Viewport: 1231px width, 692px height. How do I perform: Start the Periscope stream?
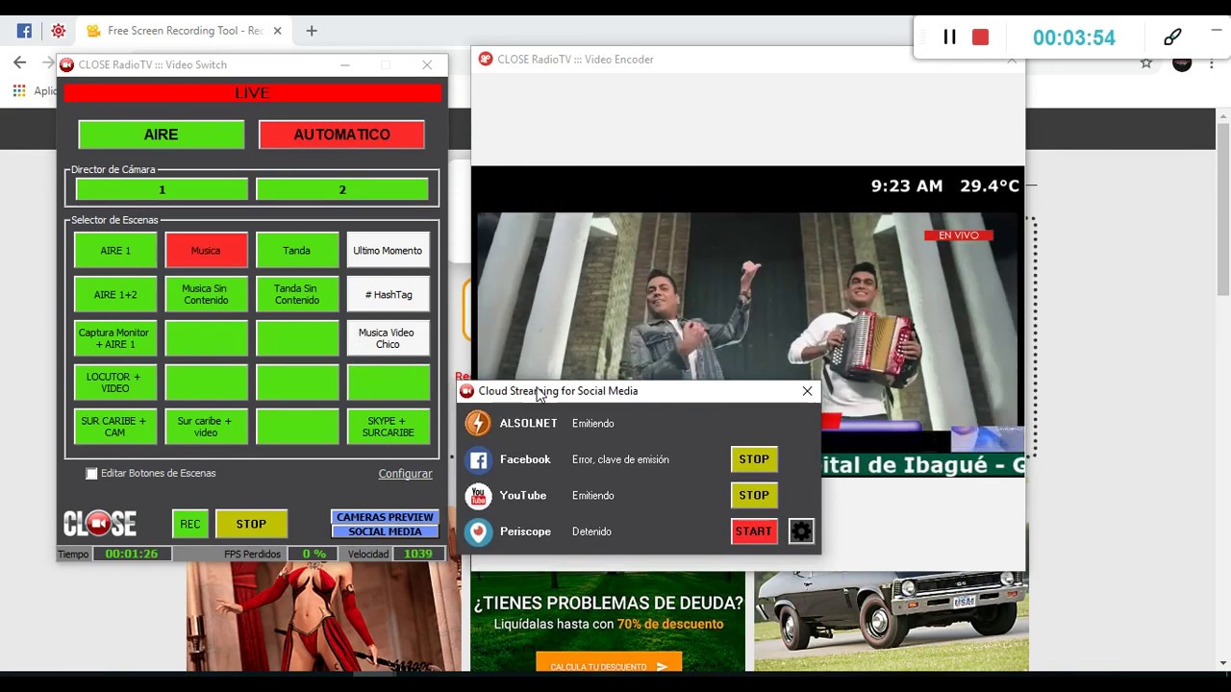click(754, 531)
